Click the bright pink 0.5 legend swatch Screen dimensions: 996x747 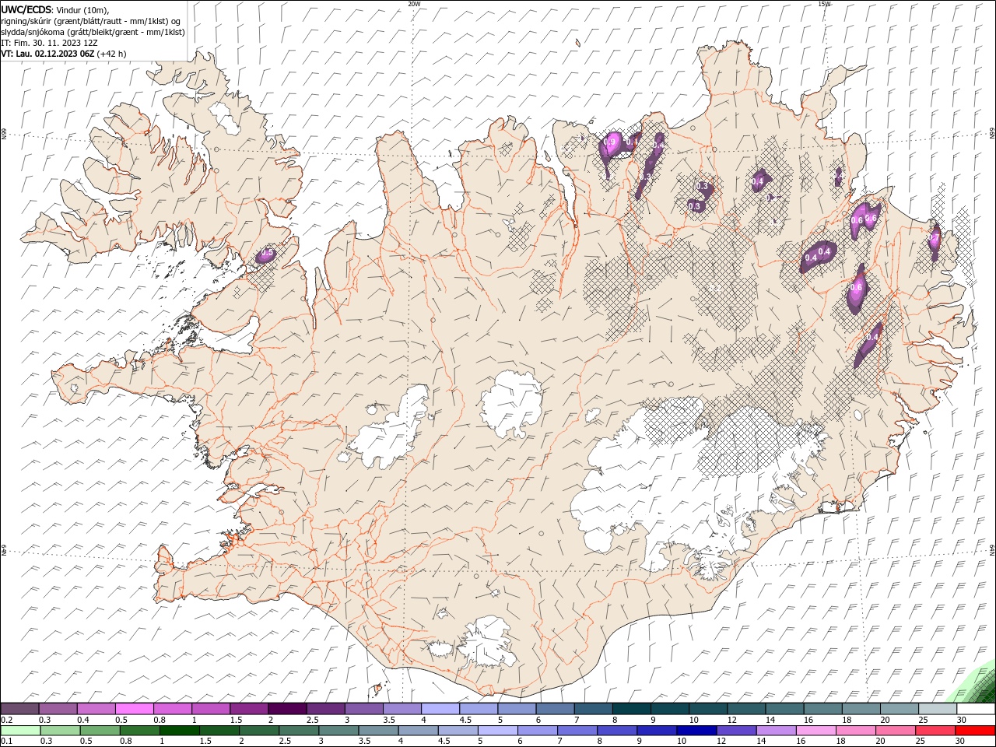pyautogui.click(x=134, y=709)
